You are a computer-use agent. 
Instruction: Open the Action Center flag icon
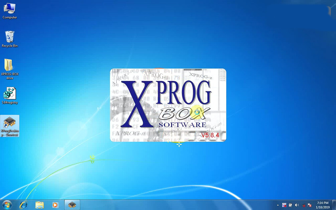309,205
